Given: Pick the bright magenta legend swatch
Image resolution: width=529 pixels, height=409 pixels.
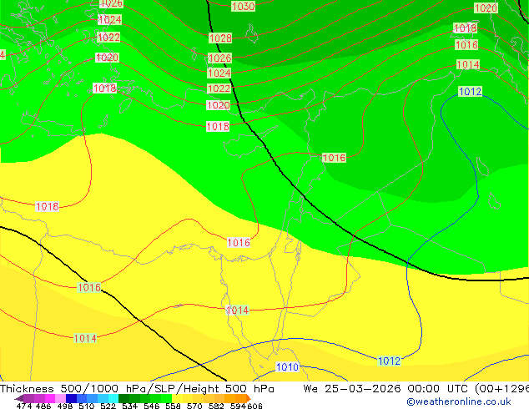Looking at the screenshot, I should coord(50,398).
